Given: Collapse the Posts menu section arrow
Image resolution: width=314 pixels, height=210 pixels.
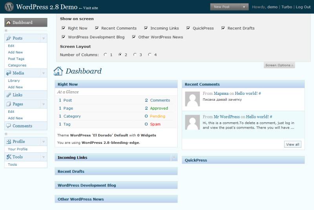Looking at the screenshot, I should 43,38.
